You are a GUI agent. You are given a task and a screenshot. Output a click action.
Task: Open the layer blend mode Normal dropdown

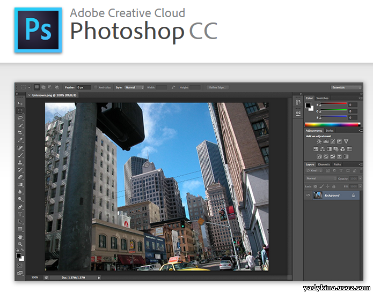(321, 178)
